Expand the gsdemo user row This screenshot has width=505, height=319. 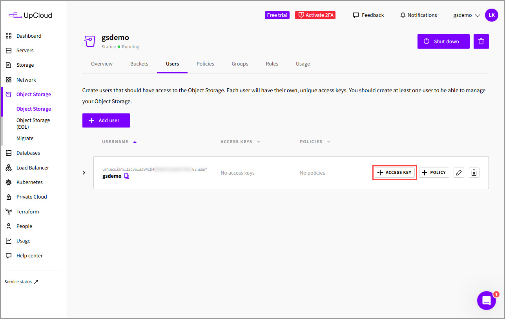(84, 173)
